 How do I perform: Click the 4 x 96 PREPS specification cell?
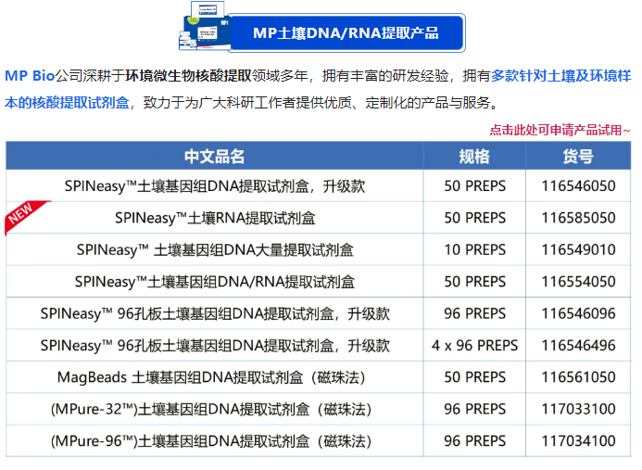click(475, 346)
